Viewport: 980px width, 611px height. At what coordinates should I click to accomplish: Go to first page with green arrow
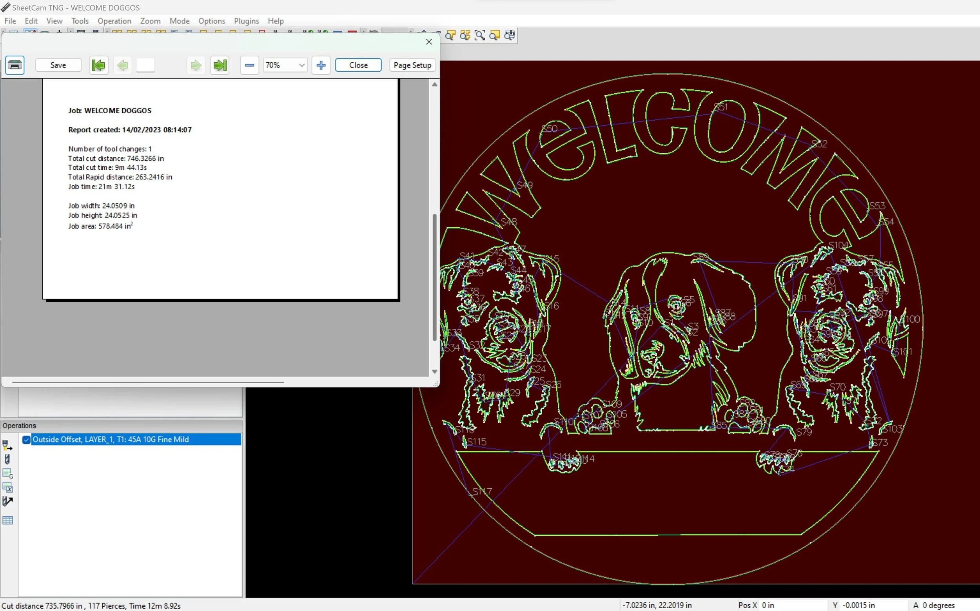98,65
